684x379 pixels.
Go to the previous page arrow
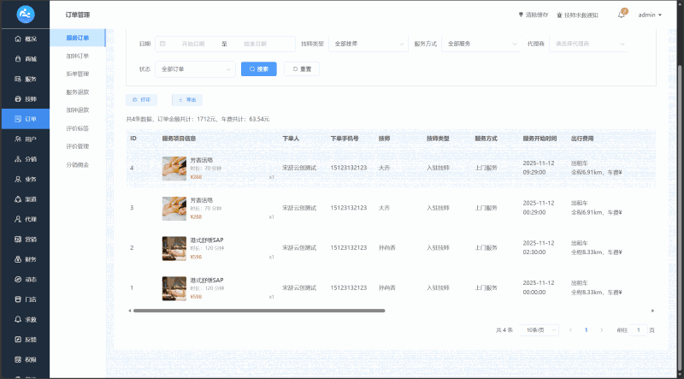[570, 330]
